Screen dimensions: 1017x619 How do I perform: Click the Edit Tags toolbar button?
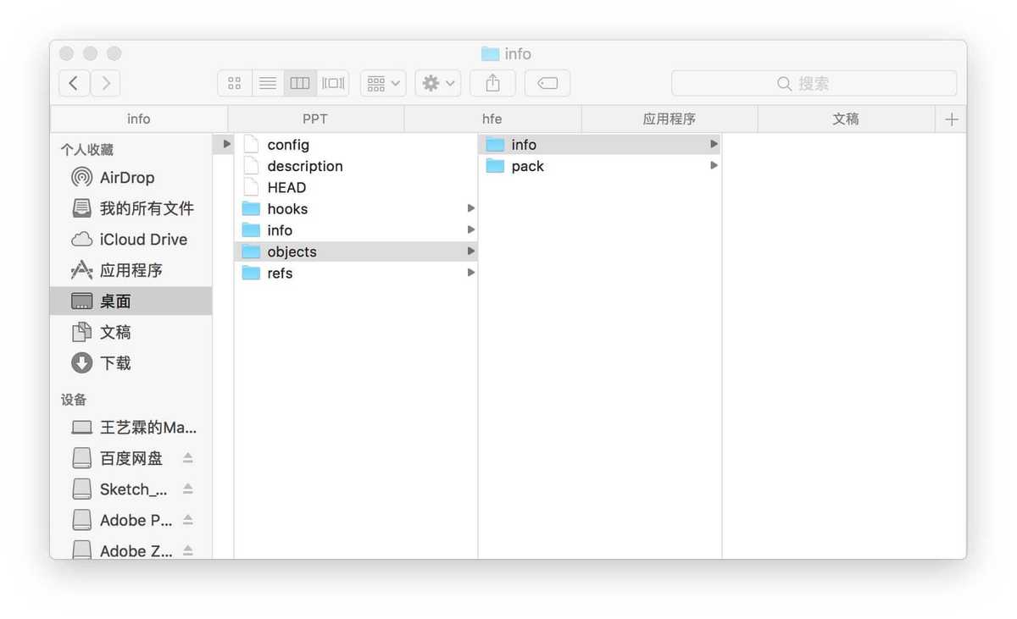pos(547,83)
